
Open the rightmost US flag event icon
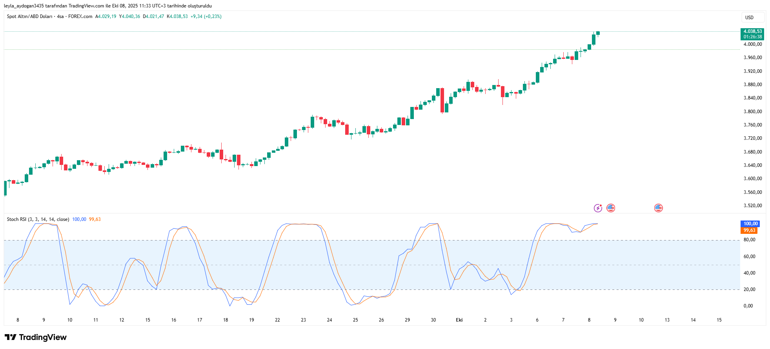[658, 208]
